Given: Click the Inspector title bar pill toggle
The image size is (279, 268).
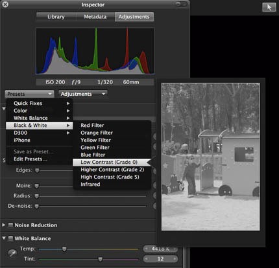Looking at the screenshot, I should click(181, 4).
